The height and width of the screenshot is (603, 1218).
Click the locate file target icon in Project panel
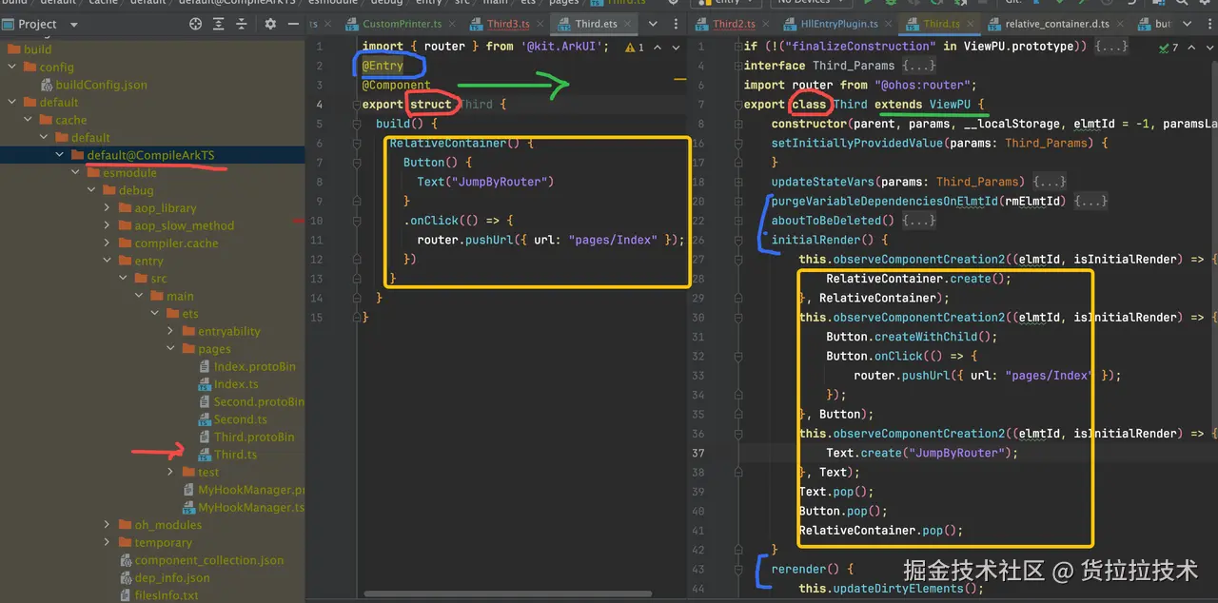pyautogui.click(x=196, y=24)
